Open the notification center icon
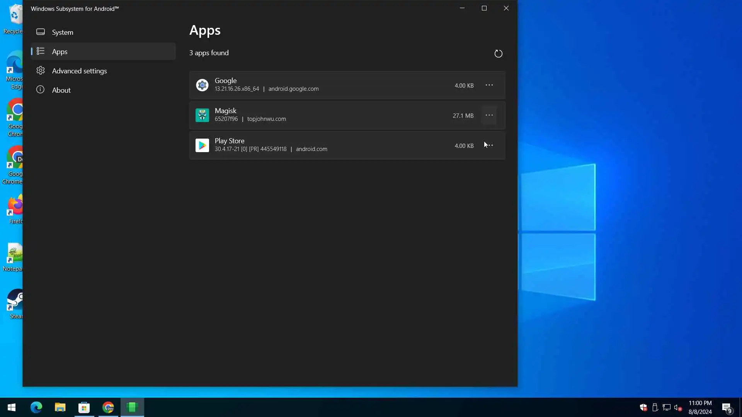 pyautogui.click(x=727, y=408)
